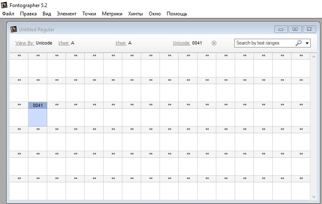Select the glyph cell labeled 0041
Viewport: 322px width, 204px height.
pos(38,114)
